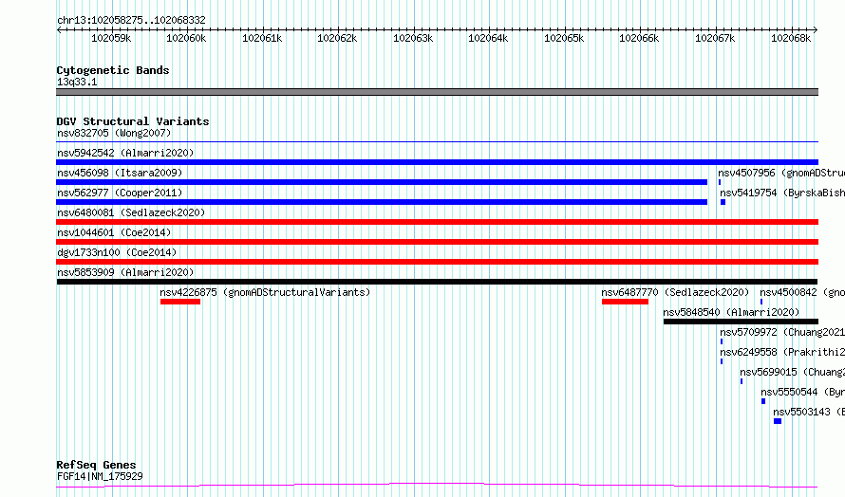The height and width of the screenshot is (497, 845).
Task: Open the nsv5550544 variant label
Action: (x=803, y=392)
